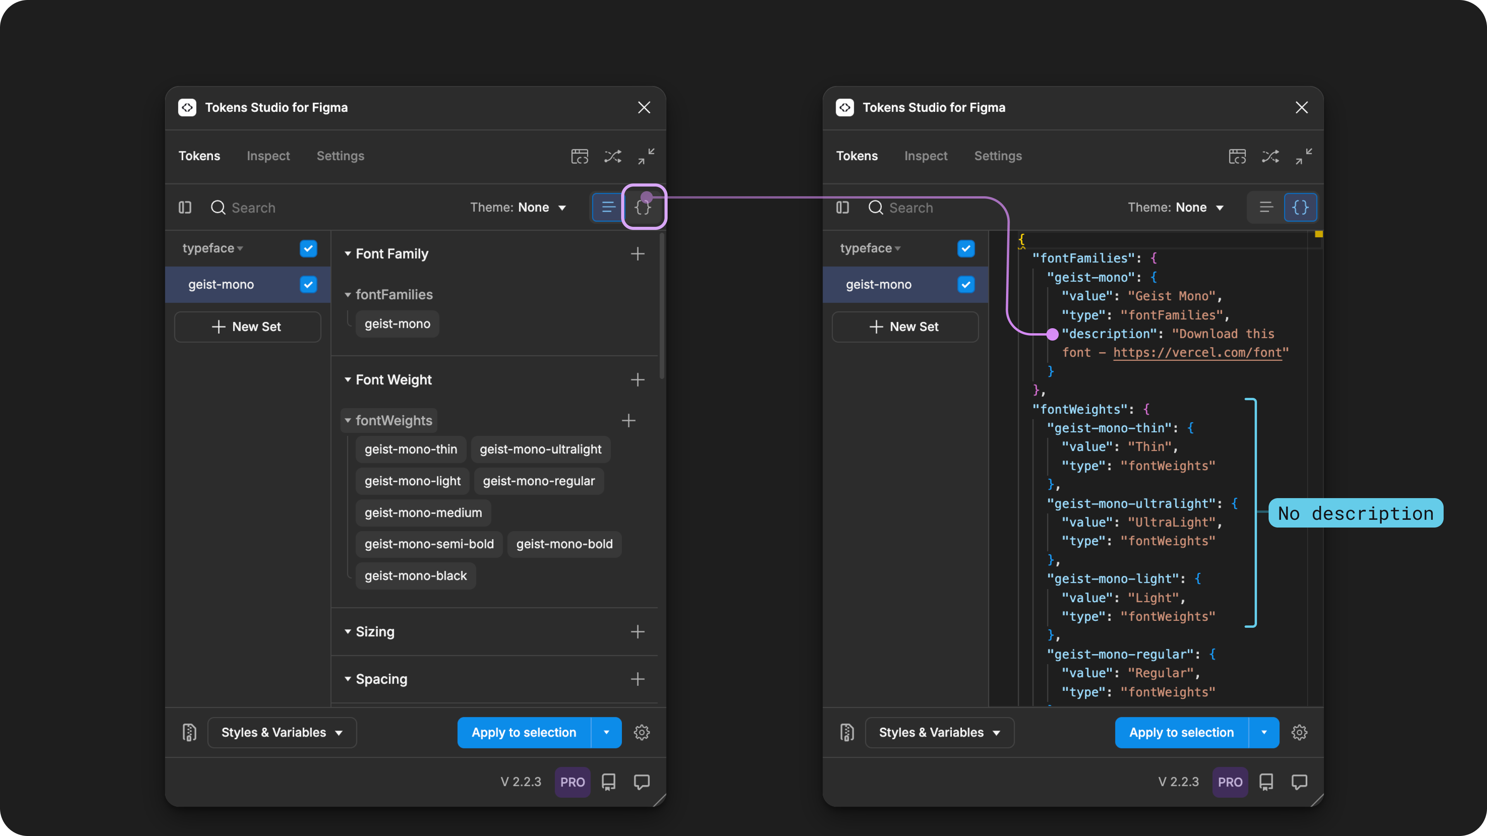Toggle the geist-mono set checkbox in left window

(x=308, y=284)
